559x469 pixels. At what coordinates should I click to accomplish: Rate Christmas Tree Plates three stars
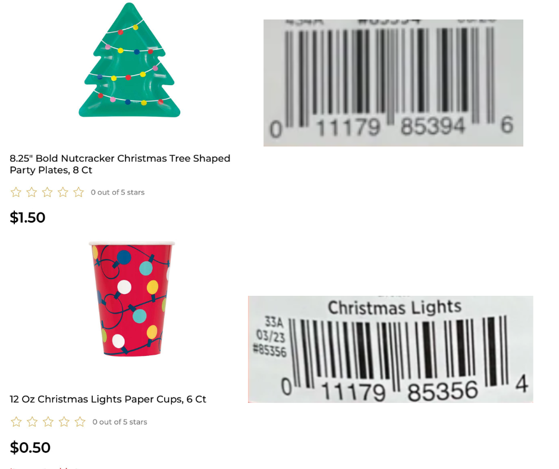click(x=47, y=192)
